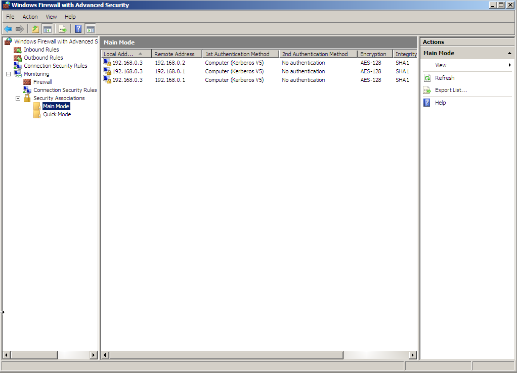
Task: Select the Main Mode tree item
Action: pos(56,106)
